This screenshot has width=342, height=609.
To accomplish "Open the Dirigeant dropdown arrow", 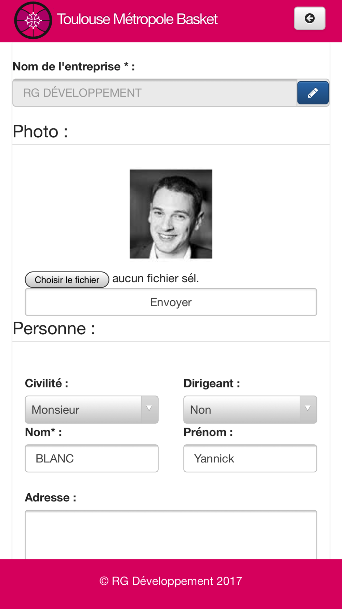I will click(x=308, y=409).
